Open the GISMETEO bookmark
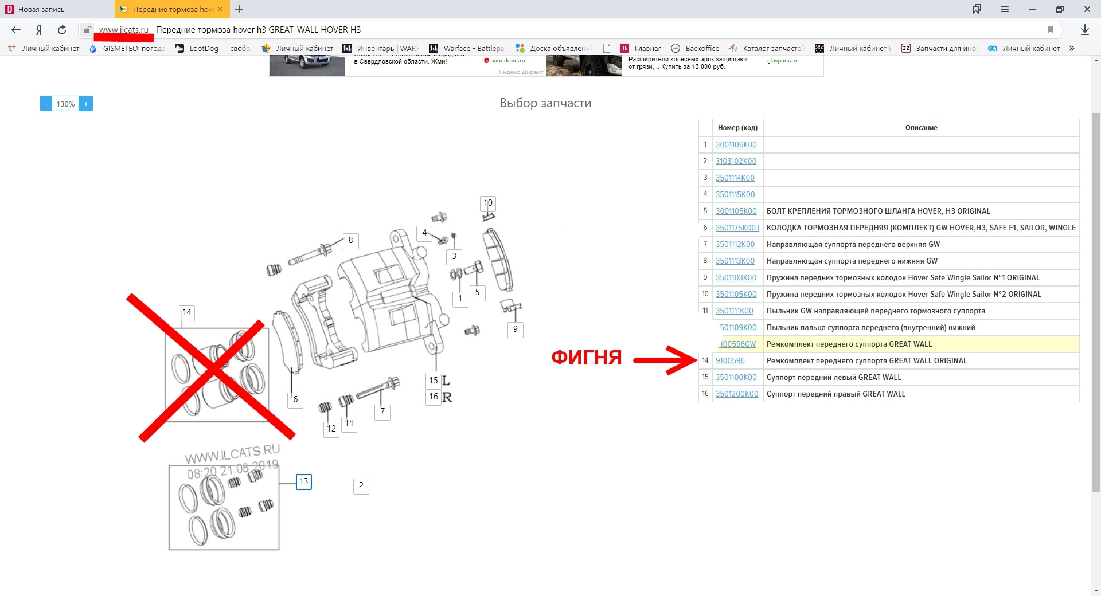 coord(127,48)
